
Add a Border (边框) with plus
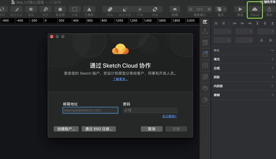272,68
